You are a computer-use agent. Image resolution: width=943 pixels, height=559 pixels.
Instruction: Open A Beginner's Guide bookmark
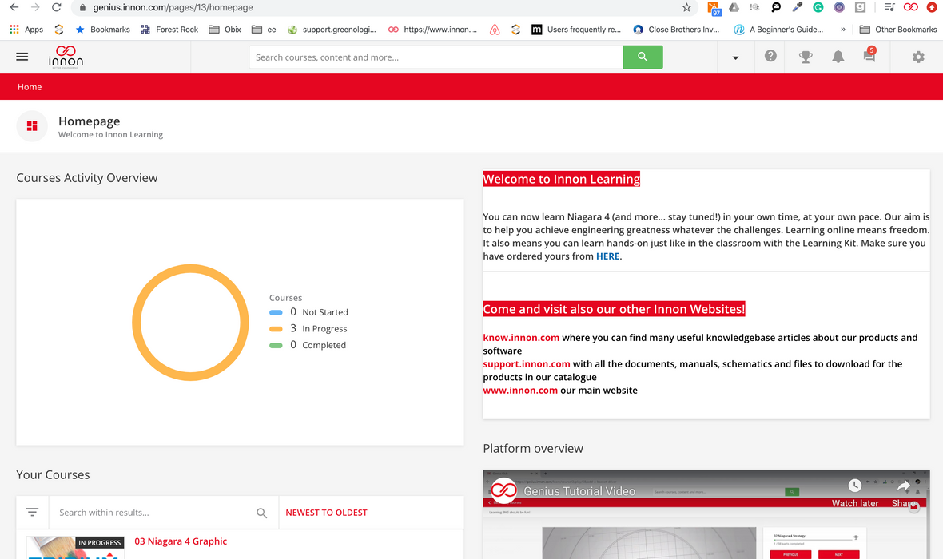(x=778, y=29)
